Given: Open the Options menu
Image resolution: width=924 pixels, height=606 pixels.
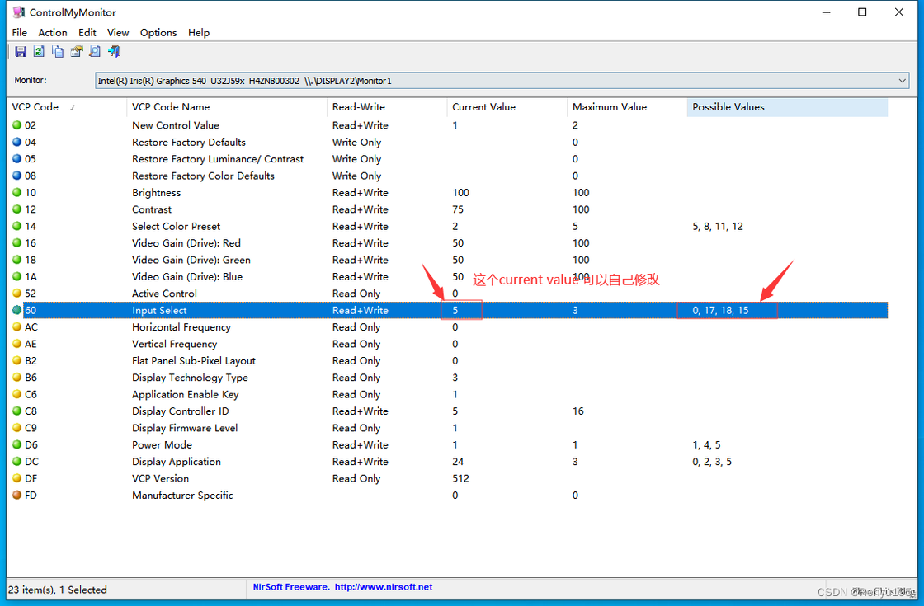Looking at the screenshot, I should (158, 32).
